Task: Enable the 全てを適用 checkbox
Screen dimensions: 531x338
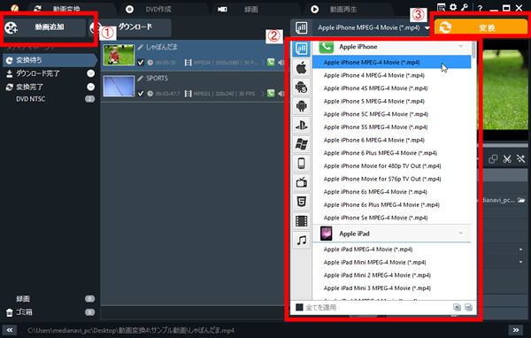Action: (299, 307)
